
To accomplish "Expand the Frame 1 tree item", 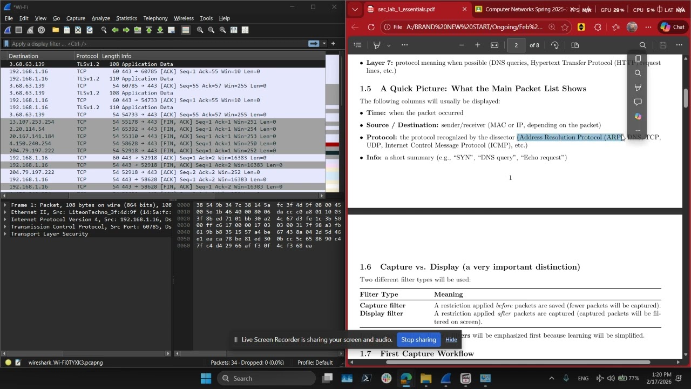I will (x=5, y=205).
